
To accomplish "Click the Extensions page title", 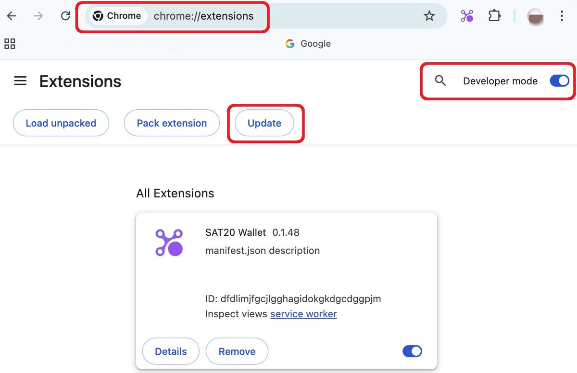I will (80, 81).
